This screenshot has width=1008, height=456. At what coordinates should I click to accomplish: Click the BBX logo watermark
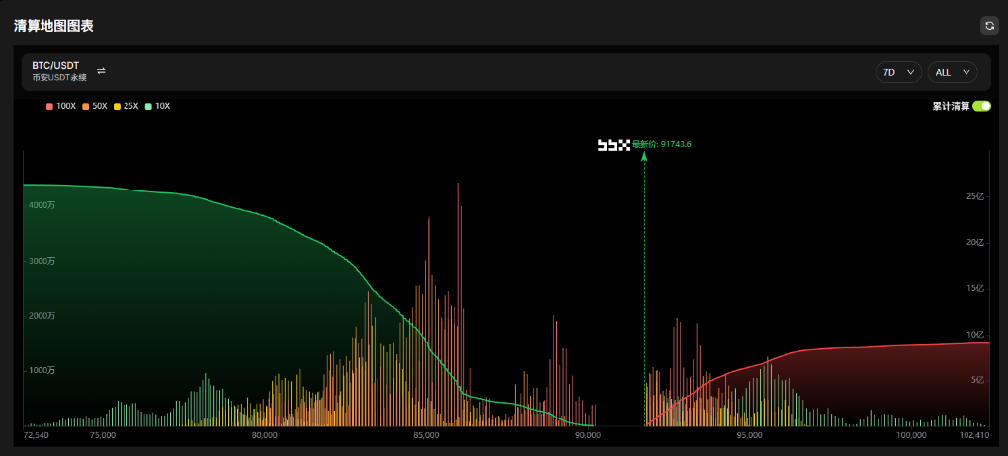613,145
